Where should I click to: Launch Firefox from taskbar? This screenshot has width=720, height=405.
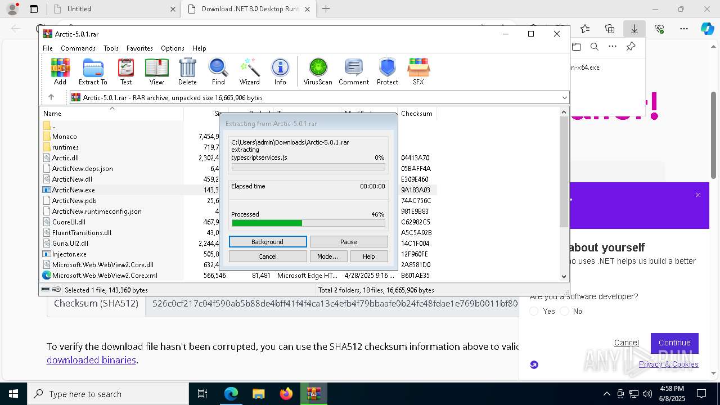pyautogui.click(x=286, y=394)
